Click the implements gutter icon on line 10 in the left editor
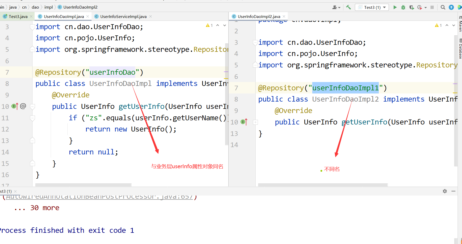462x244 pixels. (x=15, y=106)
